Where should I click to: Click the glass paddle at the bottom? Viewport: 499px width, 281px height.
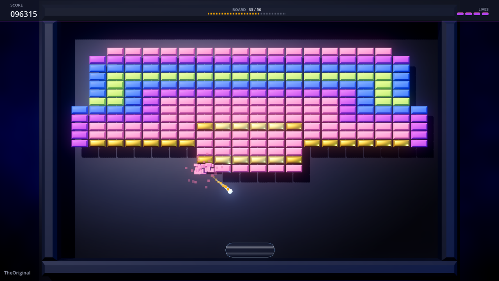pos(250,250)
